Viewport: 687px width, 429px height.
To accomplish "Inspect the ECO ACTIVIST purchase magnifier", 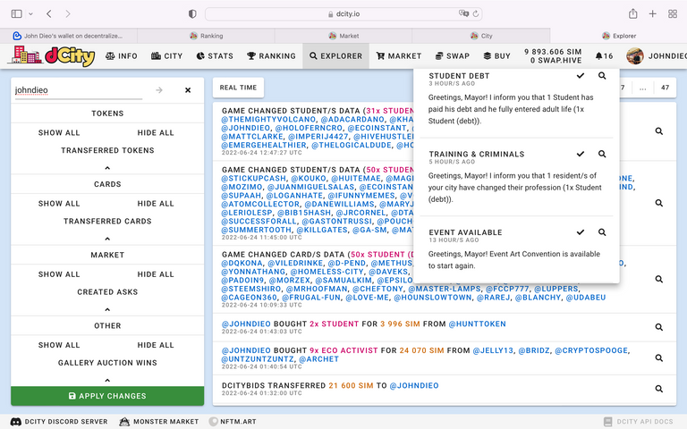I will pyautogui.click(x=659, y=358).
